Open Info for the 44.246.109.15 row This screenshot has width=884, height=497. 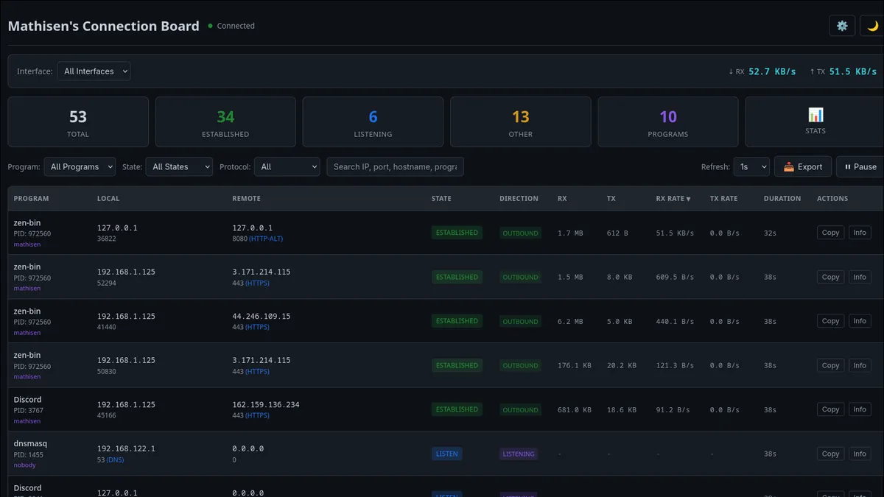click(x=860, y=321)
